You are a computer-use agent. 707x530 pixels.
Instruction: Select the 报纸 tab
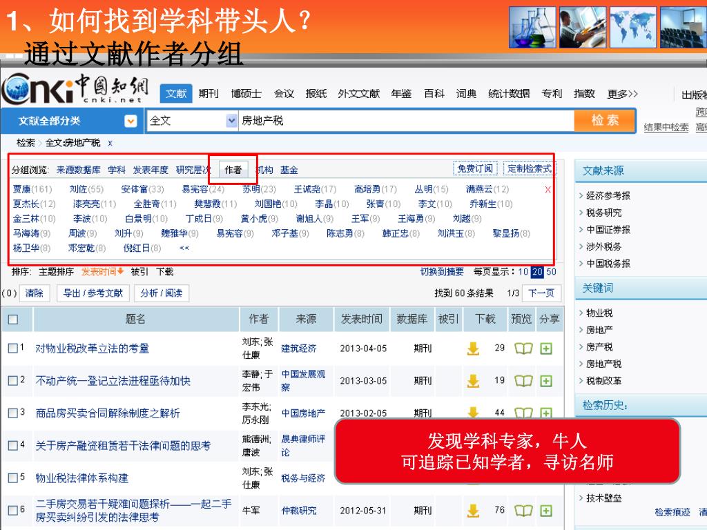pyautogui.click(x=316, y=94)
